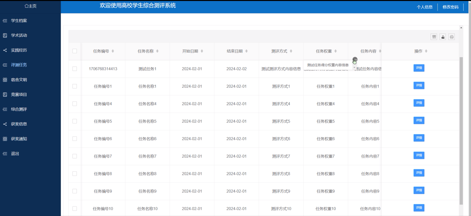Image resolution: width=471 pixels, height=216 pixels.
Task: Check the row checkbox for 任务名称9
Action: coord(75,191)
